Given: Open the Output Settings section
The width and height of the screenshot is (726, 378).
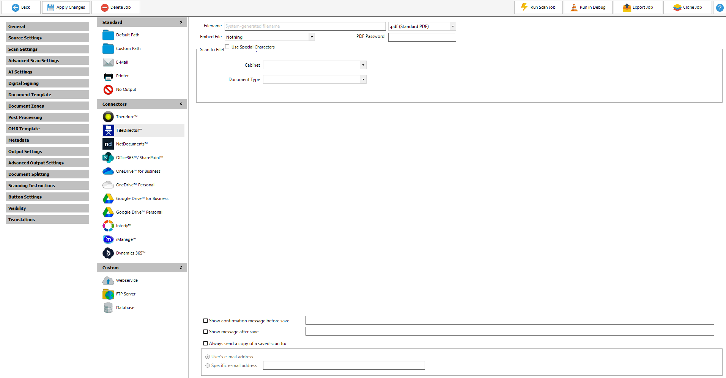Looking at the screenshot, I should [47, 152].
